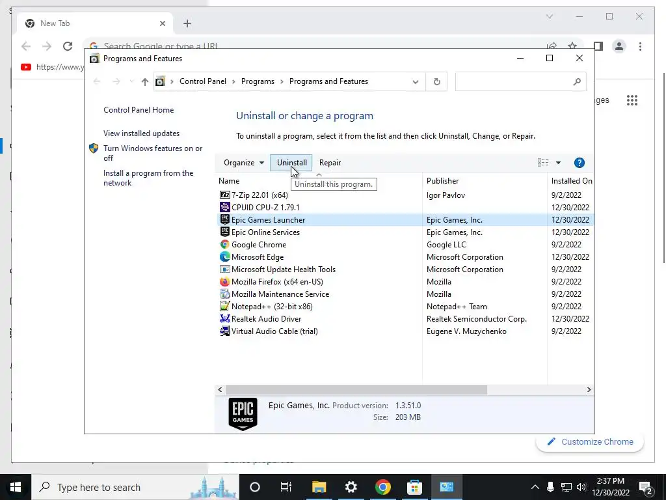Screen dimensions: 666x500
Task: Click the volume speaker tray icon
Action: pos(581,487)
